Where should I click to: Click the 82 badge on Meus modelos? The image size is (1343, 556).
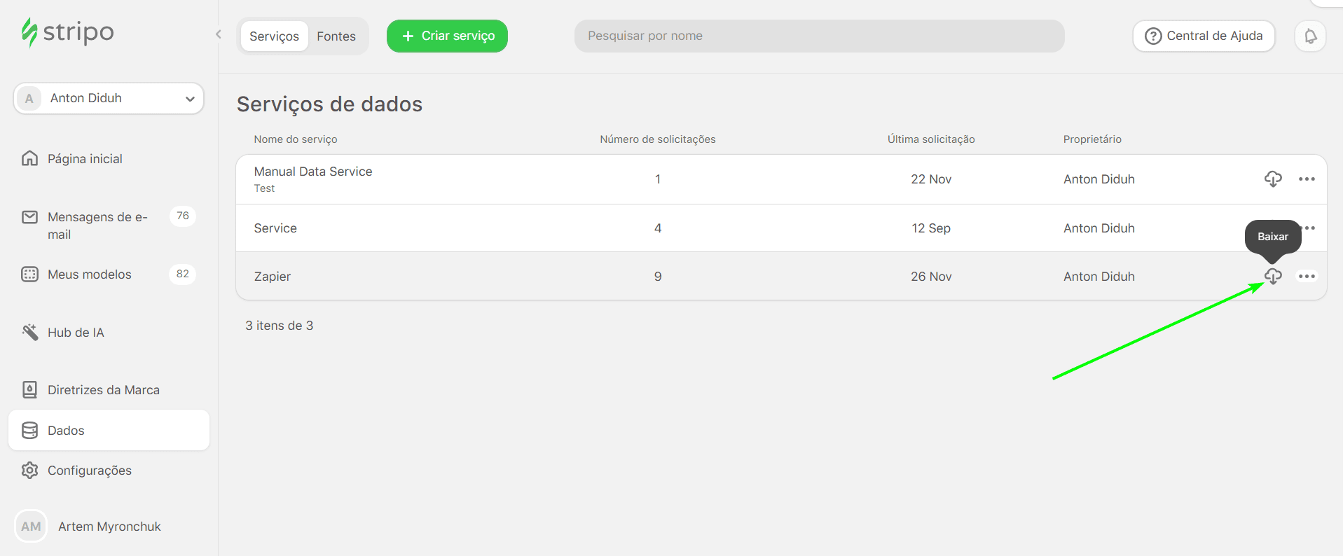183,274
